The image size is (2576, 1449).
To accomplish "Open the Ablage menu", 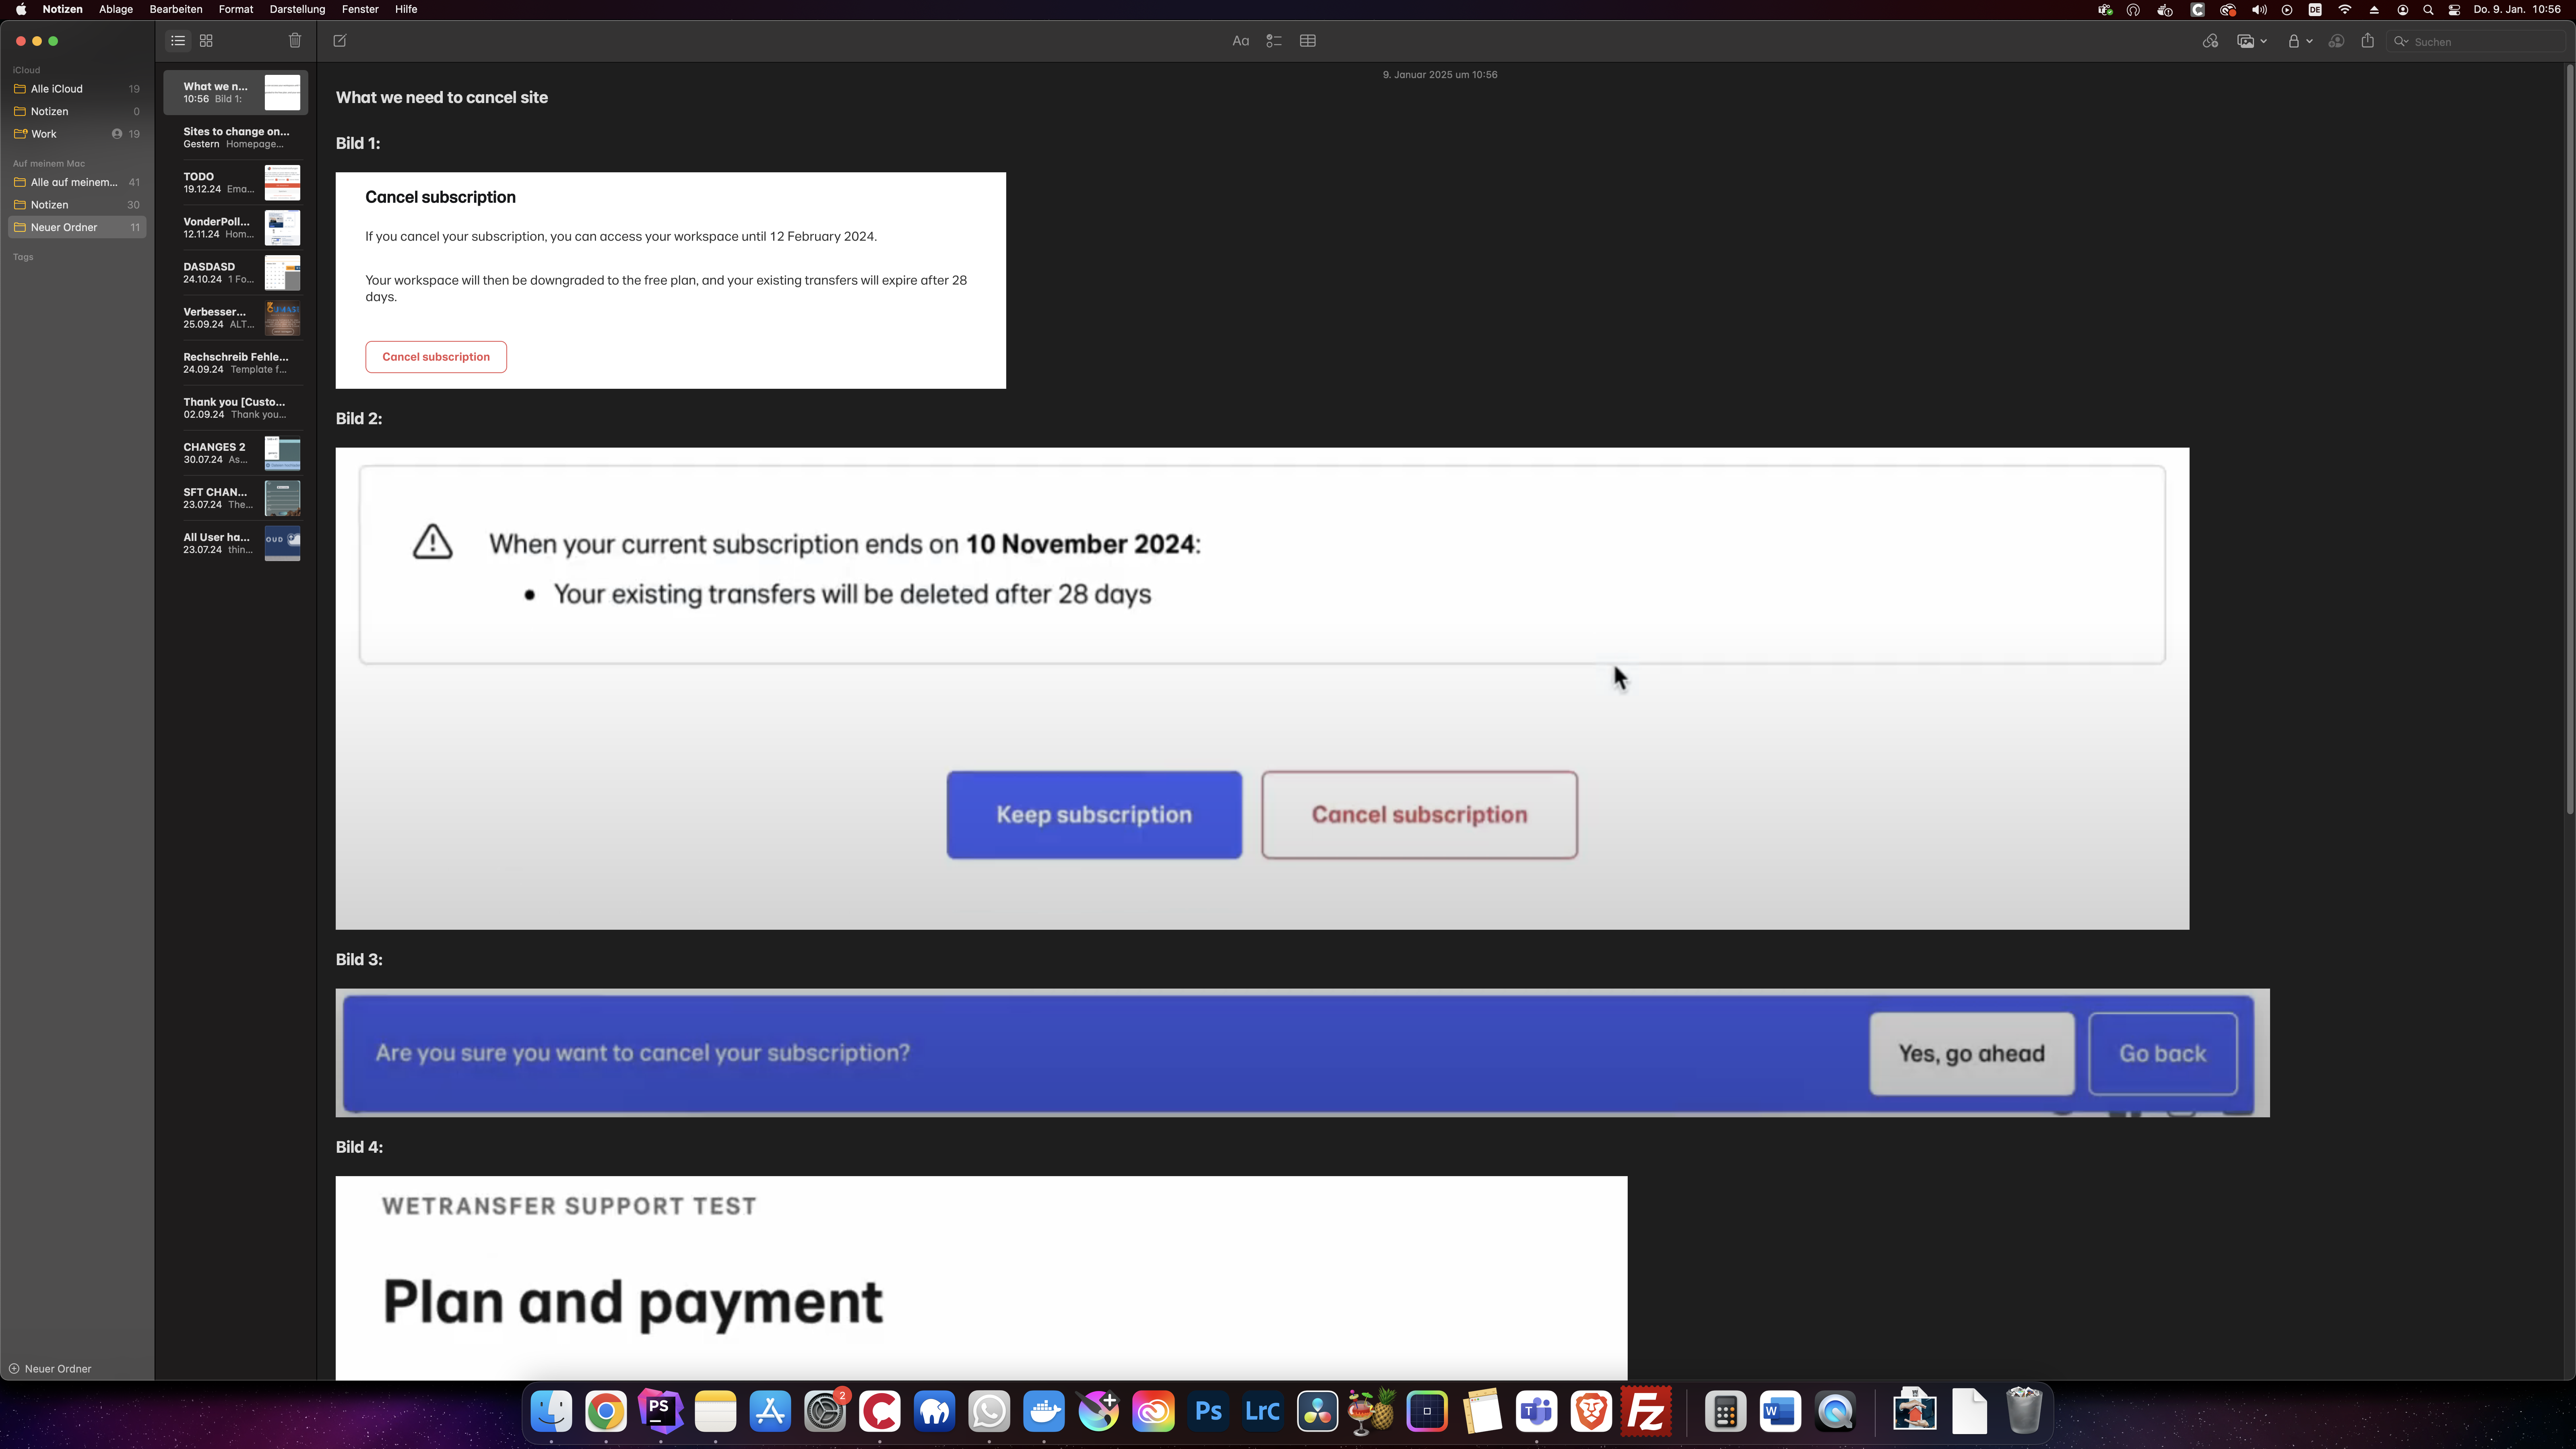I will click(116, 9).
